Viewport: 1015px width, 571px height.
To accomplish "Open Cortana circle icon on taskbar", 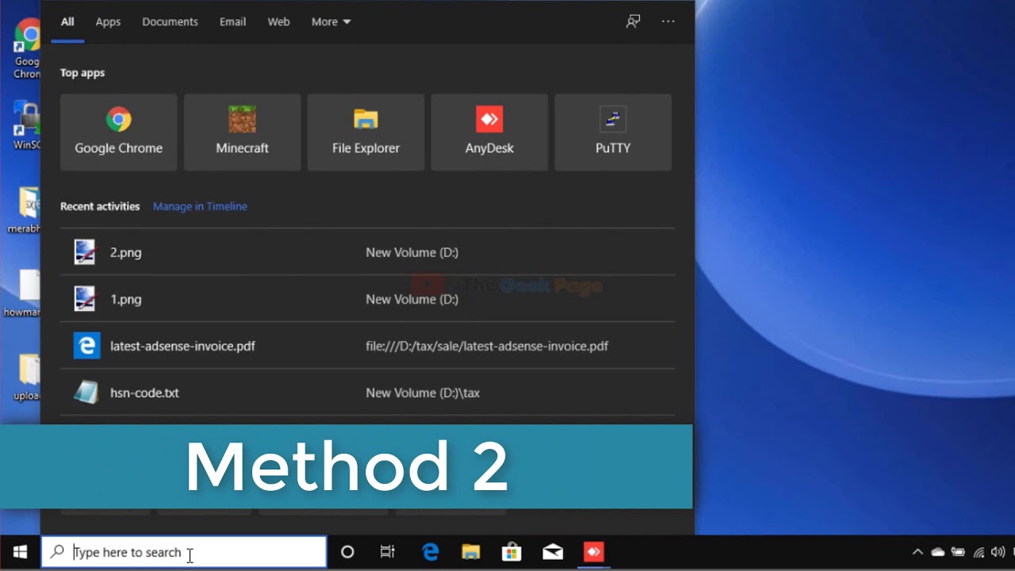I will coord(347,552).
